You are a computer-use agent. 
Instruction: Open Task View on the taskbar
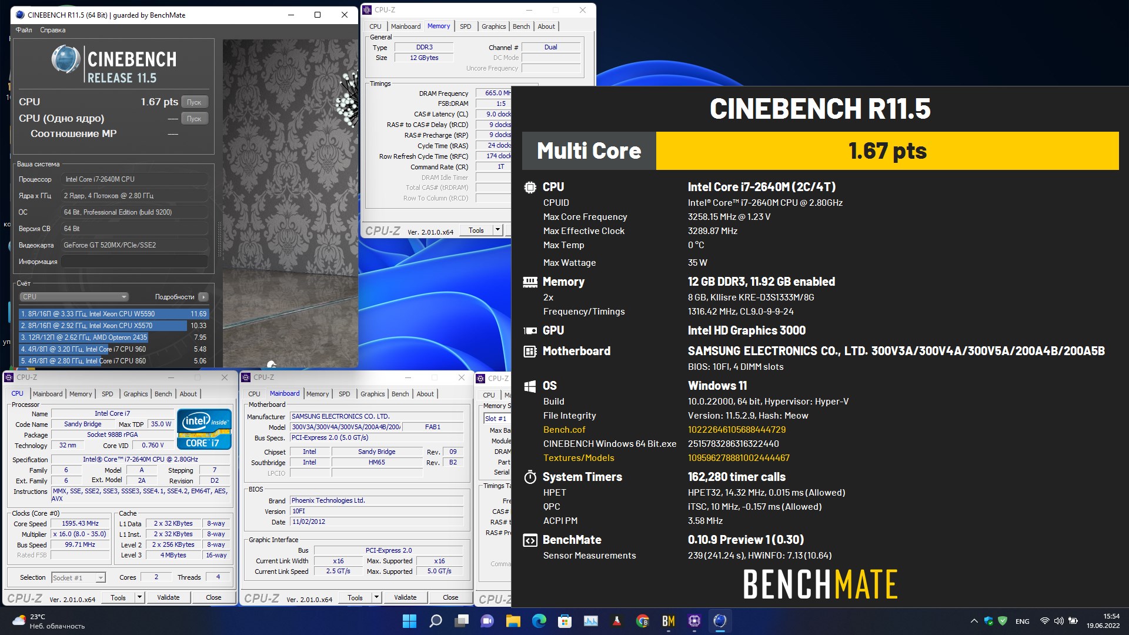coord(462,621)
